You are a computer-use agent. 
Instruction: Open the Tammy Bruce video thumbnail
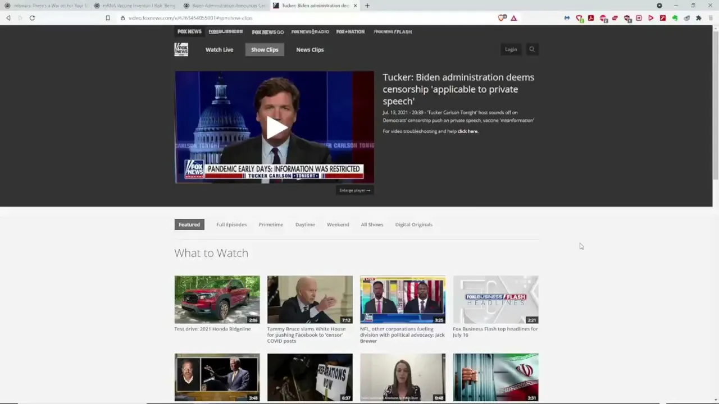click(x=310, y=300)
